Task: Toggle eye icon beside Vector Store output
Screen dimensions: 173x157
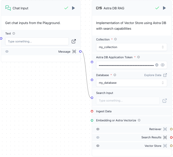Action: 98,146
